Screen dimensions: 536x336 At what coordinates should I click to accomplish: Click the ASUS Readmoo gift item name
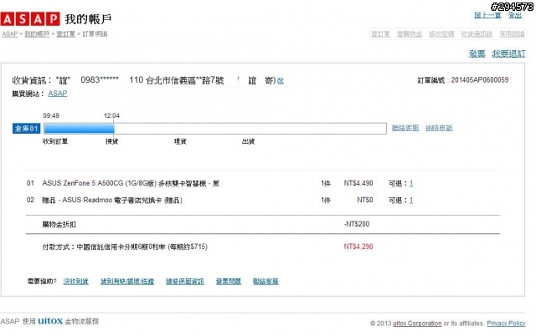click(112, 201)
